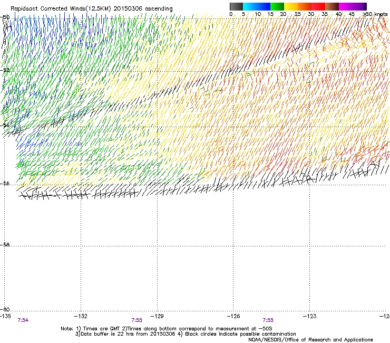The width and height of the screenshot is (390, 343).
Task: Click the red 30-35 knots color swatch
Action: pyautogui.click(x=318, y=6)
